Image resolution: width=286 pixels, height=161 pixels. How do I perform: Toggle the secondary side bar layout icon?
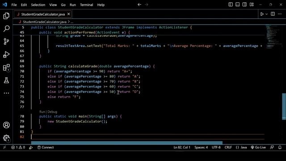(244, 4)
